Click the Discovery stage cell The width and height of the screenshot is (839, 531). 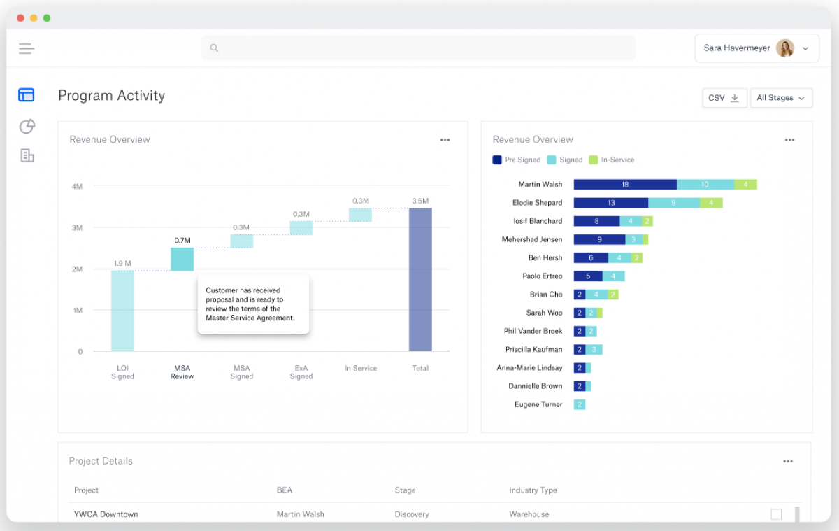click(x=412, y=514)
